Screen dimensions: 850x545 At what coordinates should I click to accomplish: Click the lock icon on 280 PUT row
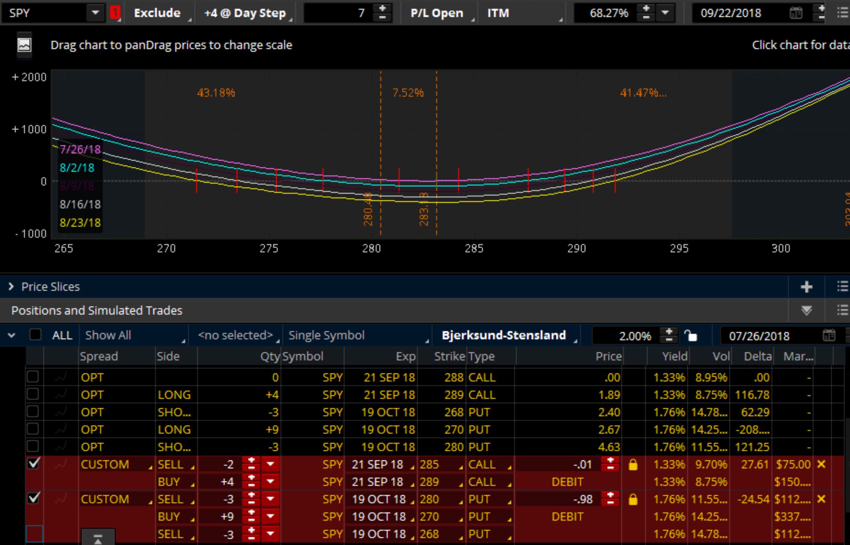[x=633, y=500]
